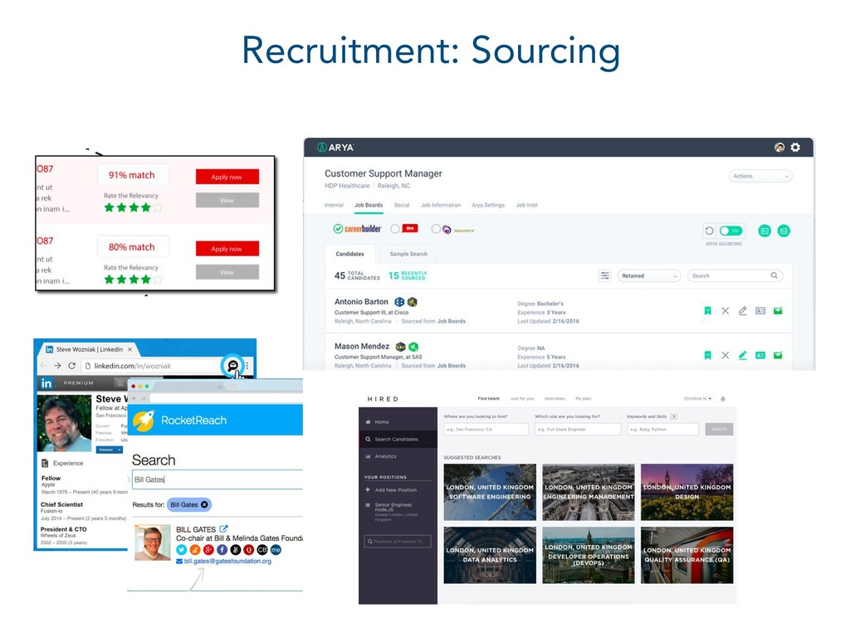Viewport: 850px width, 637px height.
Task: Click the magnifier in Arya candidate search
Action: (x=774, y=275)
